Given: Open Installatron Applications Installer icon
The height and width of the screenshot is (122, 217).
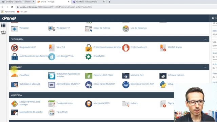Looking at the screenshot, I should click(x=52, y=76).
